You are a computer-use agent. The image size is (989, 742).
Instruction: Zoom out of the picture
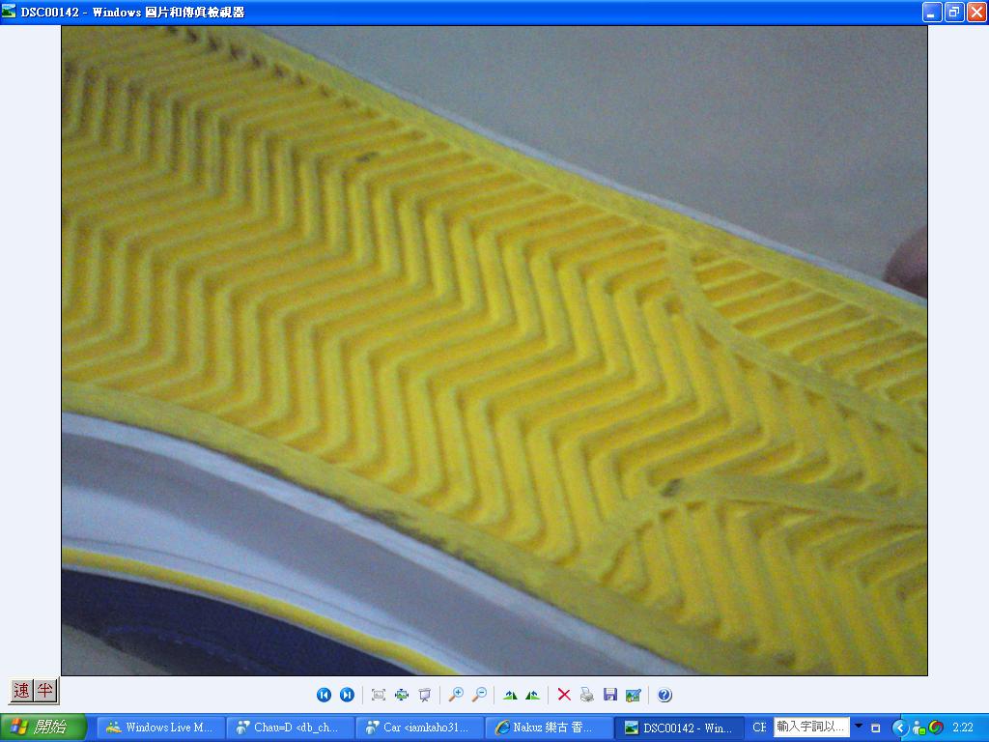pos(478,695)
